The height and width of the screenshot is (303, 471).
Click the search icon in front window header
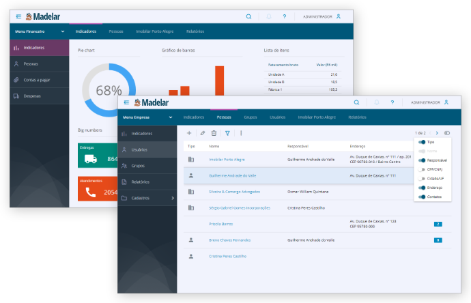tap(356, 102)
